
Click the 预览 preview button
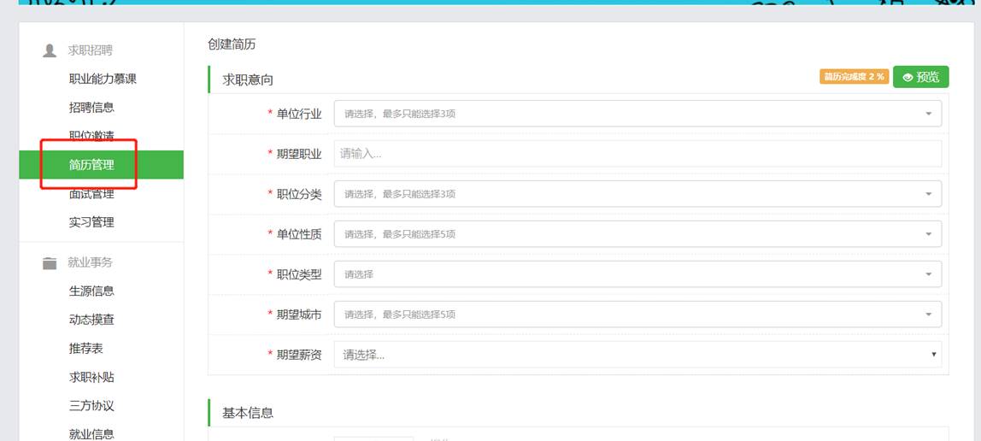tap(920, 77)
